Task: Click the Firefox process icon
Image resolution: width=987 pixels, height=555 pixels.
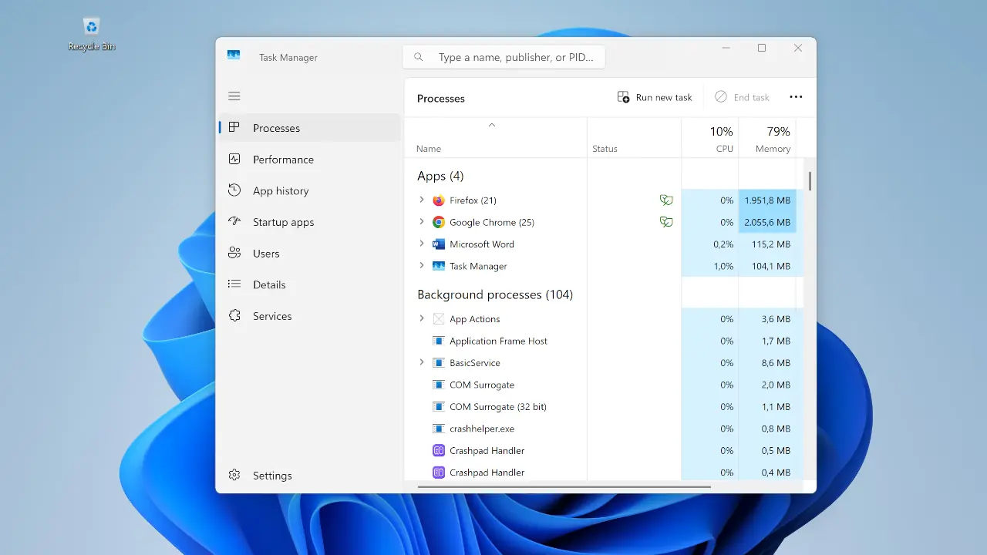Action: coord(438,200)
